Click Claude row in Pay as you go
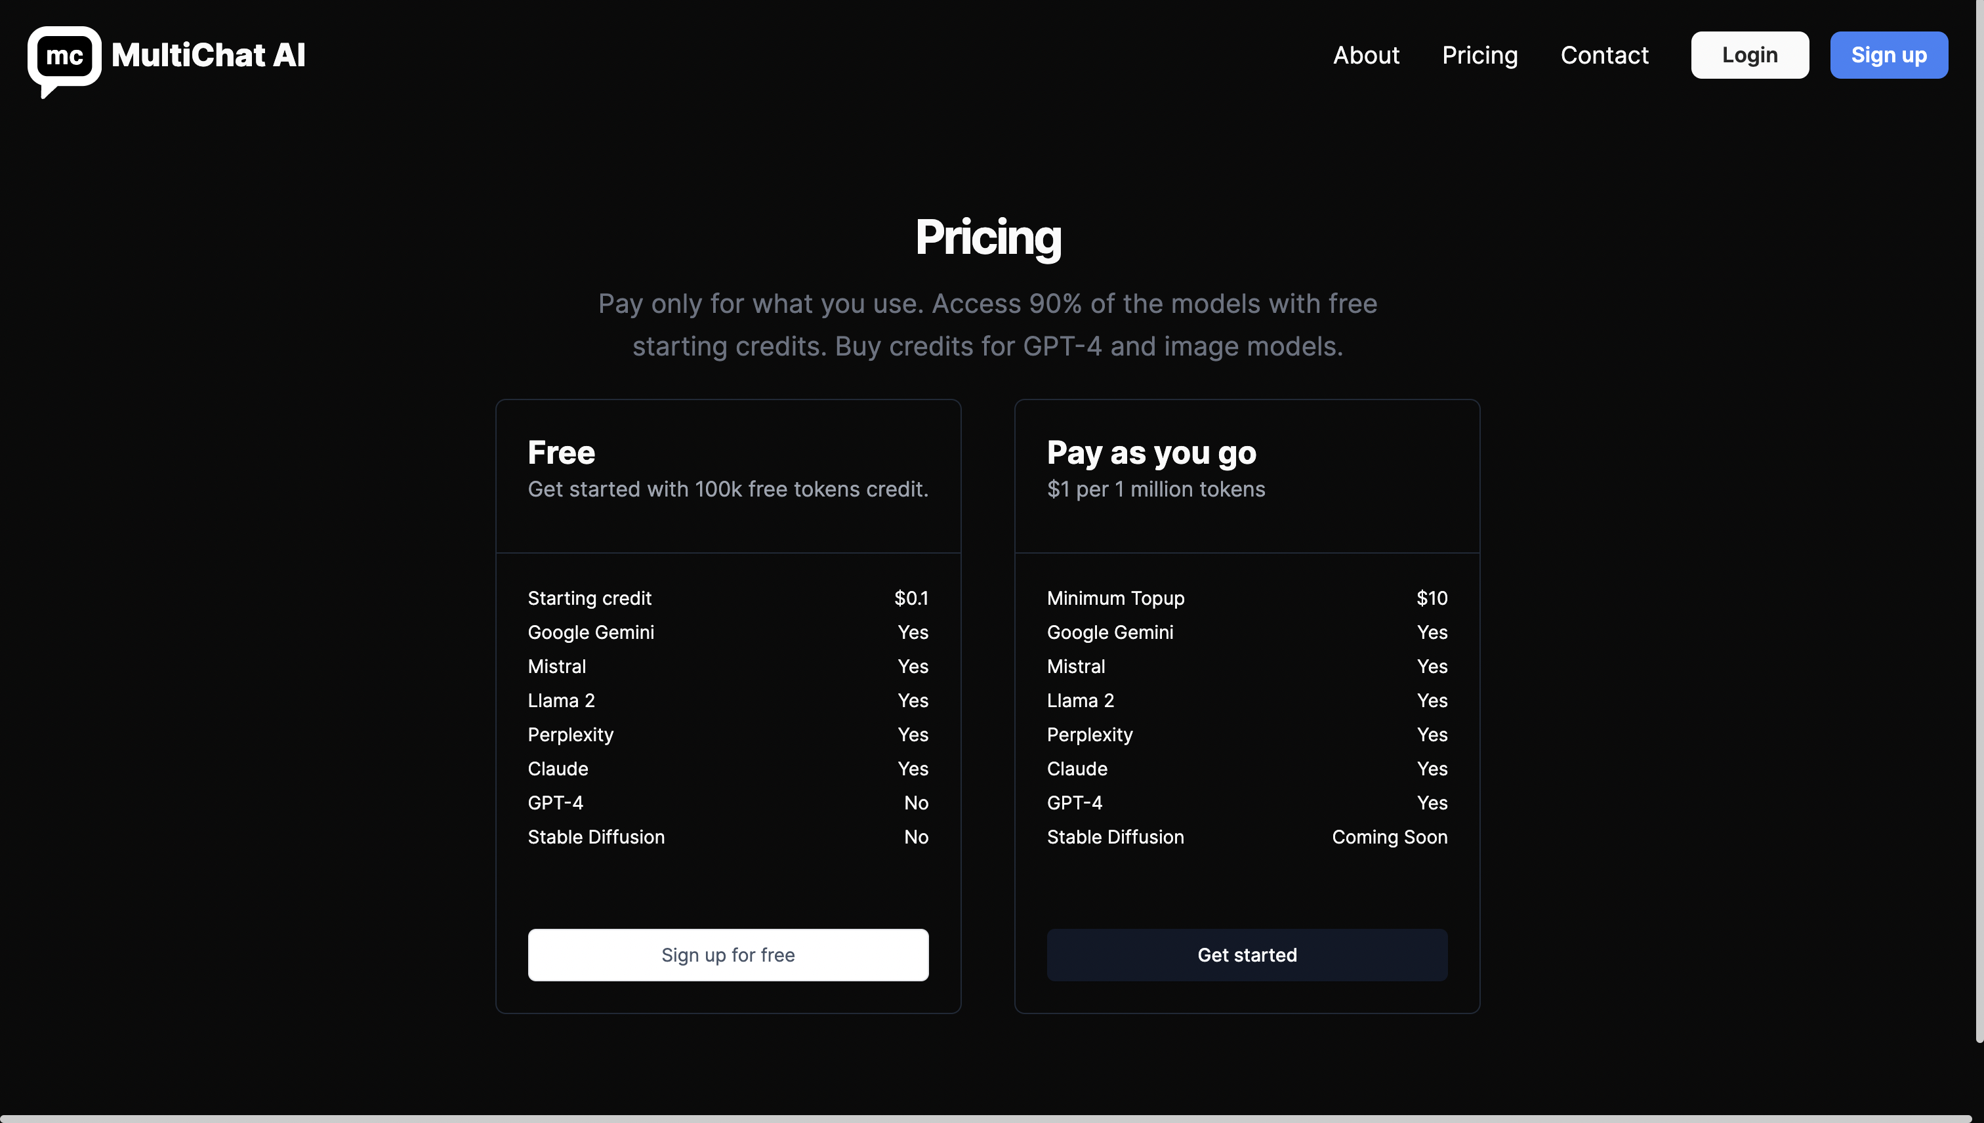 pyautogui.click(x=1077, y=769)
